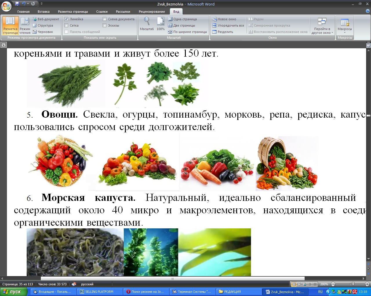Click the ruler tab selector box at left
This screenshot has height=296, width=371.
(x=3, y=45)
